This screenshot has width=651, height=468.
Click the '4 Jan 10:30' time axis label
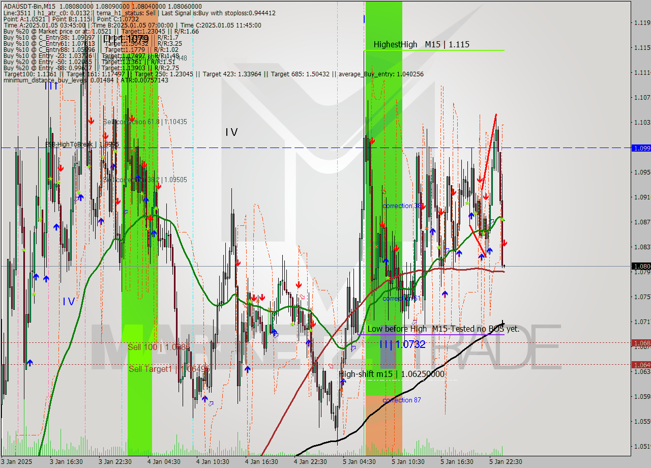[213, 462]
